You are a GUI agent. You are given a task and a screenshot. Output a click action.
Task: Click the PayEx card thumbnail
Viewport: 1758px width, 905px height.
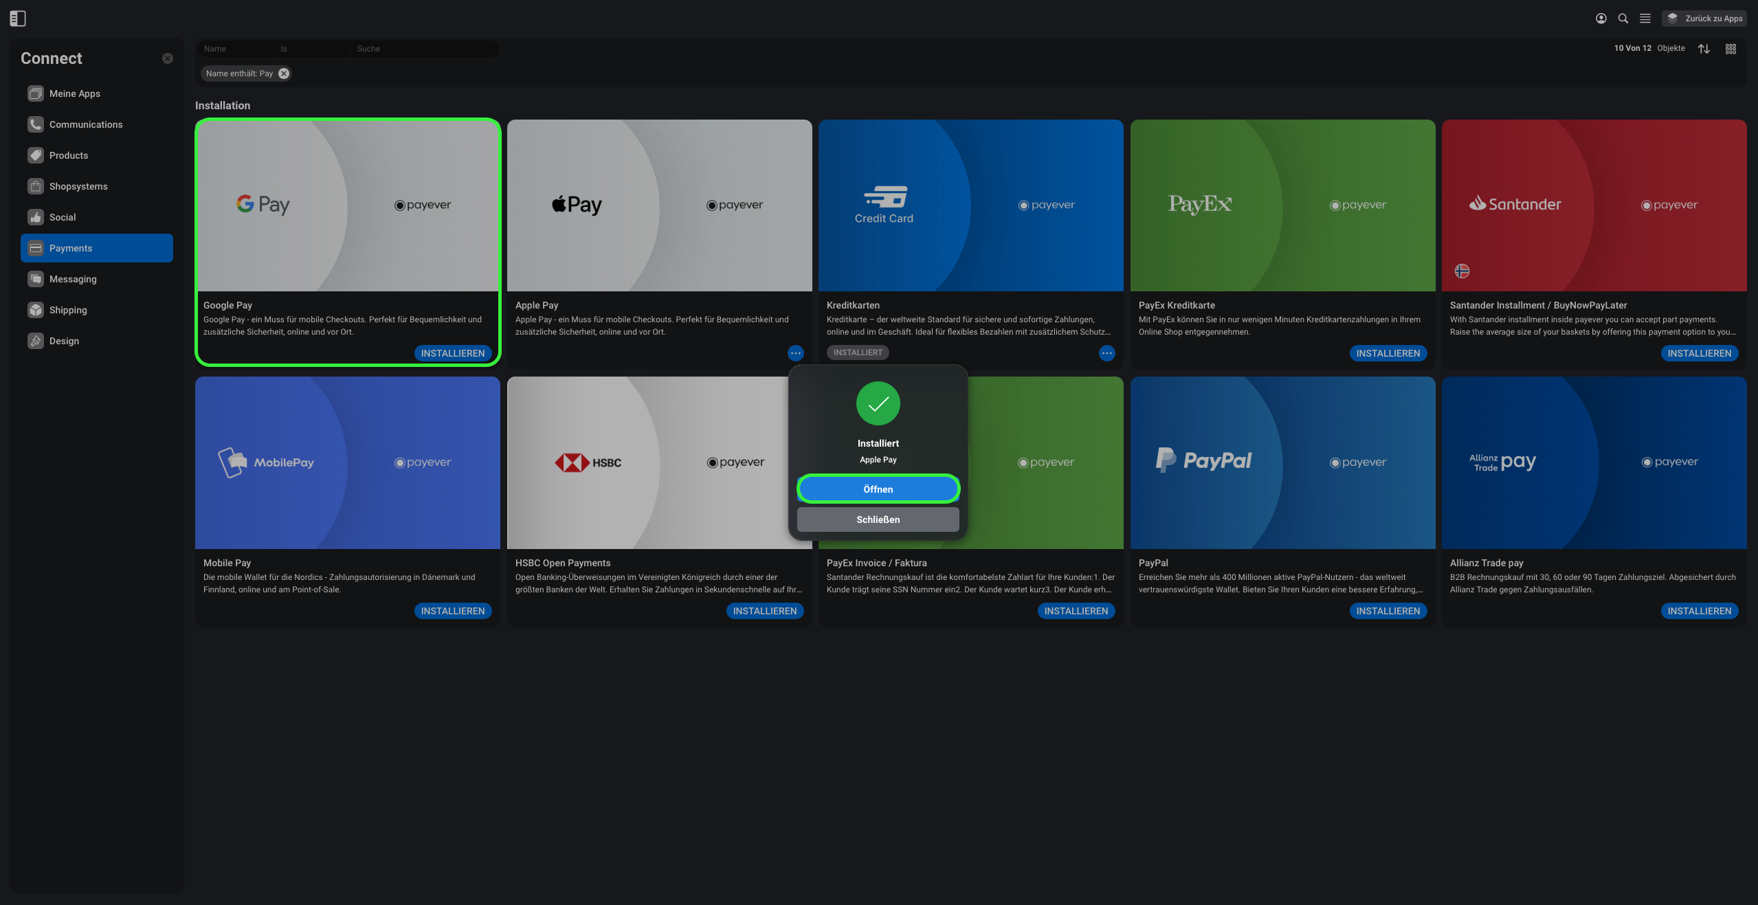[1283, 205]
